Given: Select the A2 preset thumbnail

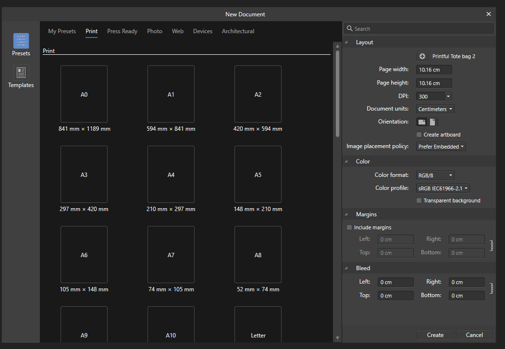Looking at the screenshot, I should tap(258, 94).
